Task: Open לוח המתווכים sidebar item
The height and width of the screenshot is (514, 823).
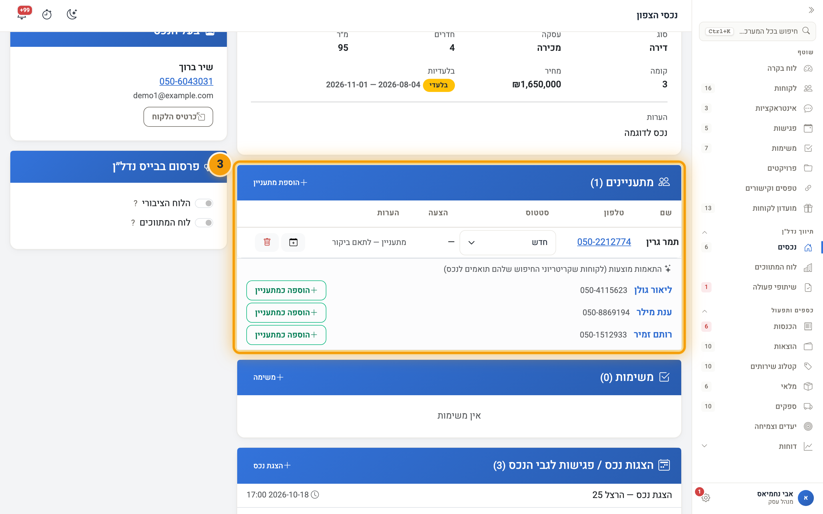Action: 757,267
